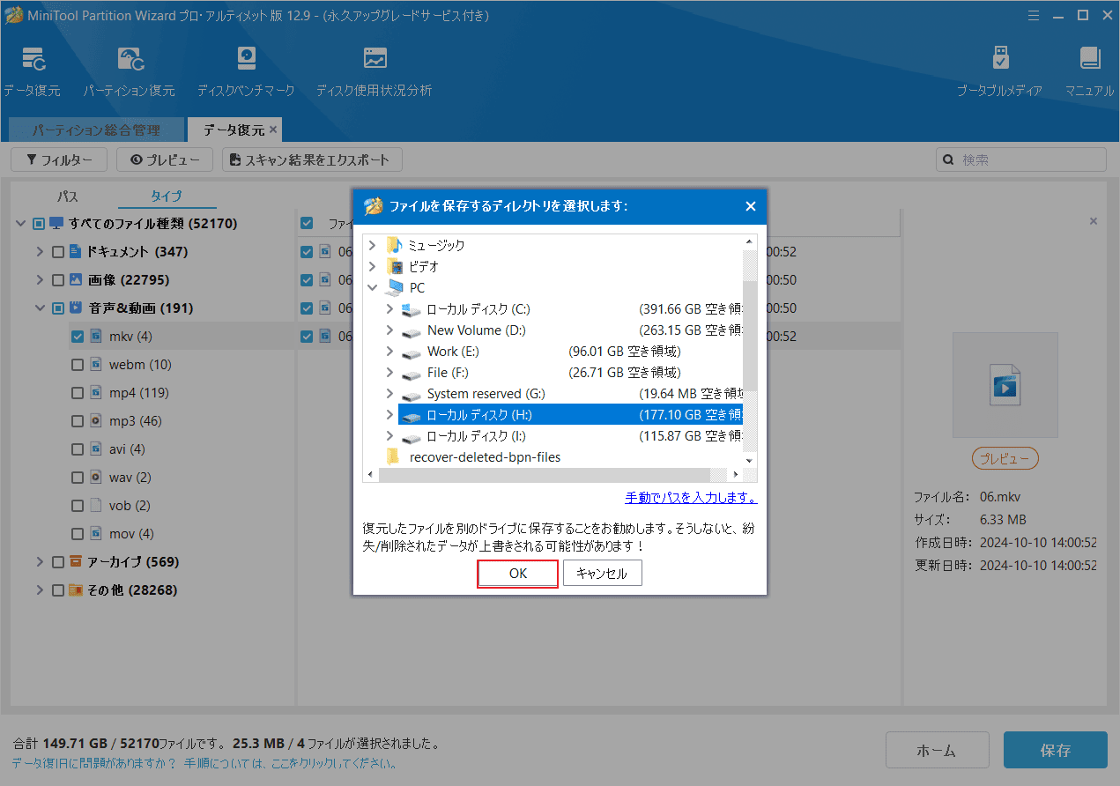Open the フィルター button
Screen dimensions: 1120x786
[59, 159]
